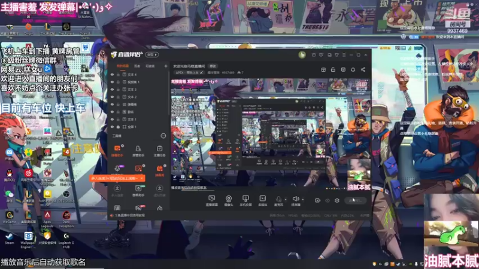479x269 pixels.
Task: Open the orange 弹幕秀 tool in toolbox
Action: [x=159, y=170]
